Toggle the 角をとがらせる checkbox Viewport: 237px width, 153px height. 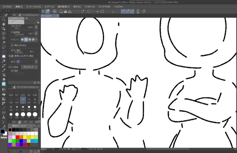pyautogui.click(x=12, y=45)
